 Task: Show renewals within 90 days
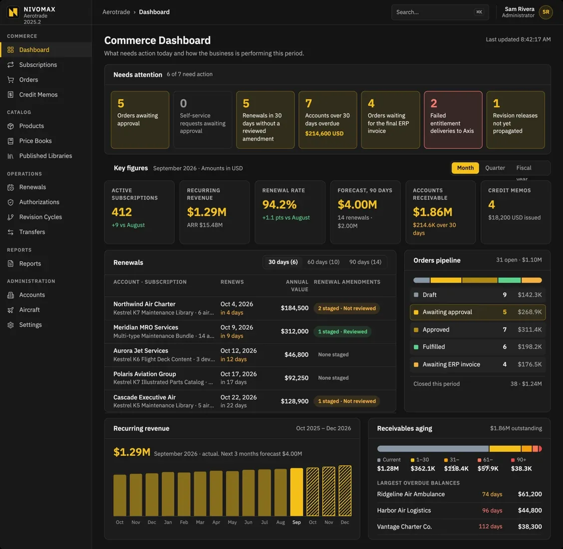[x=365, y=262]
